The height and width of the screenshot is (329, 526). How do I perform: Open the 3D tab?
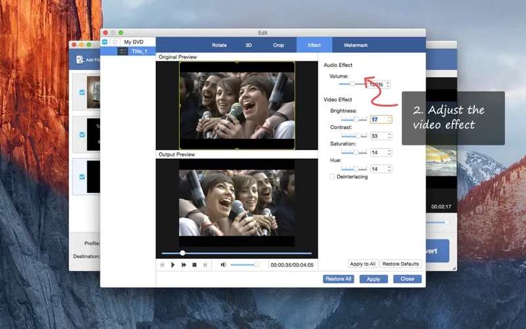pyautogui.click(x=249, y=45)
